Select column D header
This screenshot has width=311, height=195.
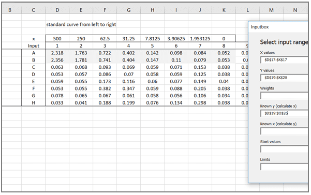(57, 10)
